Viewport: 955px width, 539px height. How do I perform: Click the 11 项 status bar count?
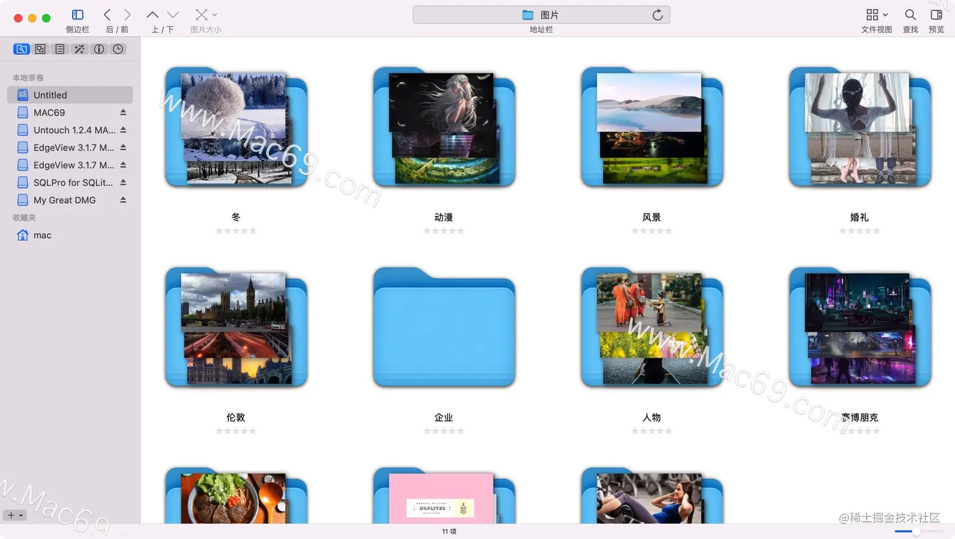coord(449,531)
